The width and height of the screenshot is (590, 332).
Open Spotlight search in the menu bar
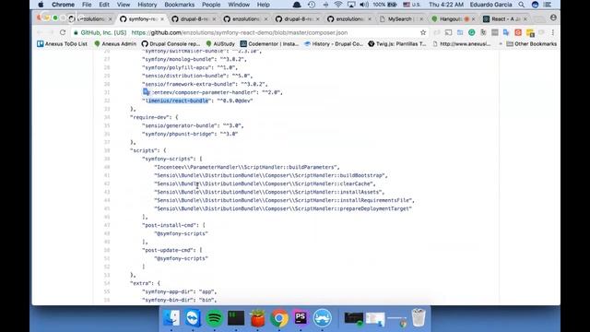point(521,5)
